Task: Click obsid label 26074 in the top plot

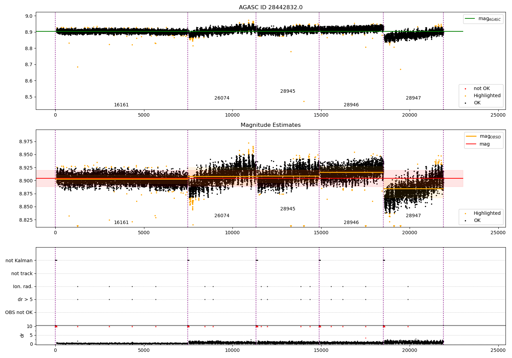Action: 222,98
